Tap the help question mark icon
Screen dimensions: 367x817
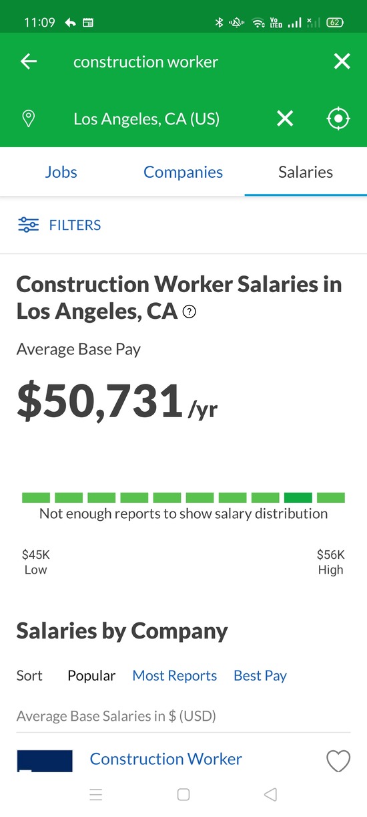(x=189, y=312)
